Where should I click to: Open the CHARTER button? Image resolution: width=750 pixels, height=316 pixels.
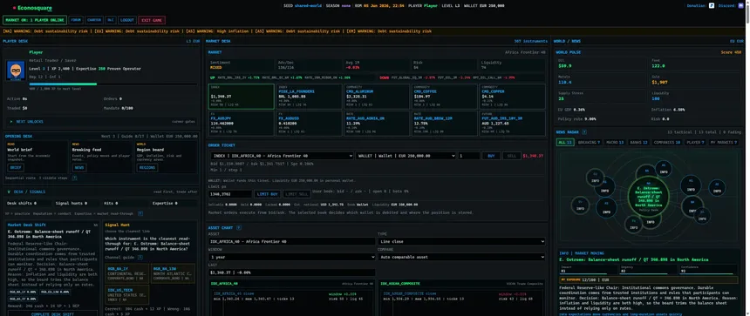coord(94,20)
